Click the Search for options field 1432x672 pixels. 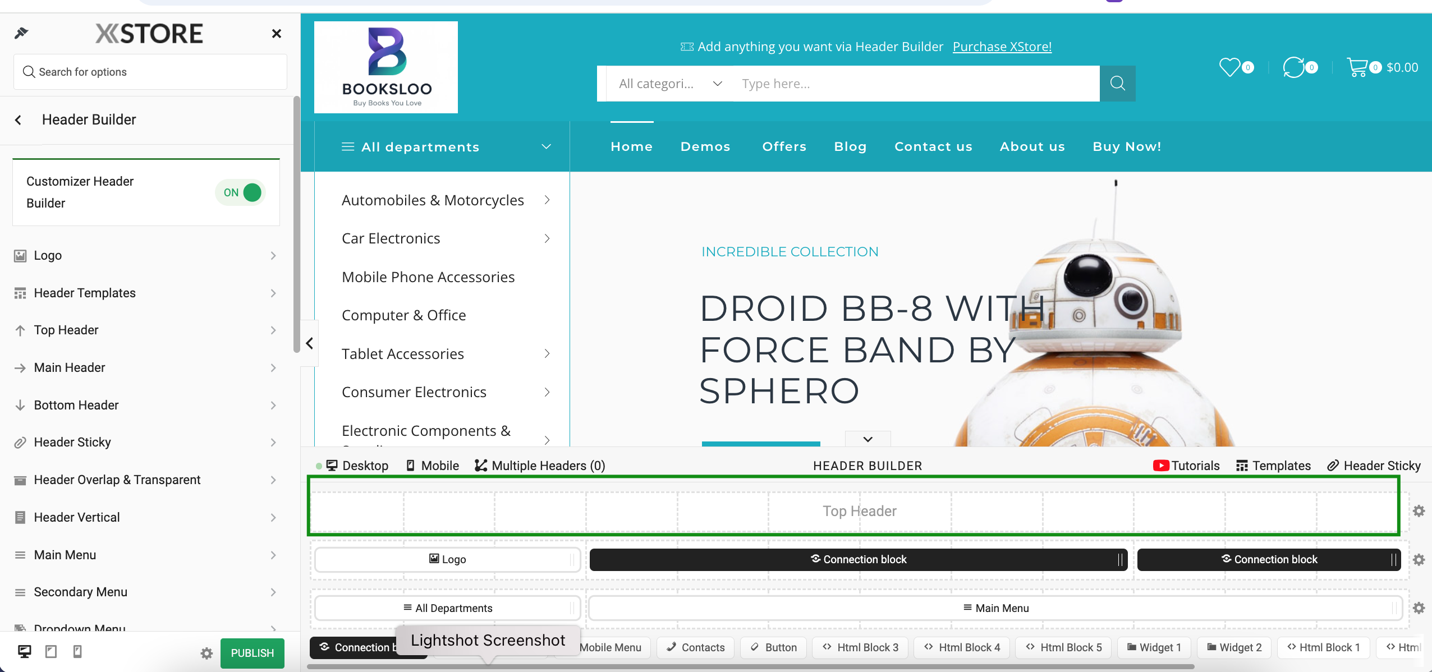pyautogui.click(x=150, y=72)
